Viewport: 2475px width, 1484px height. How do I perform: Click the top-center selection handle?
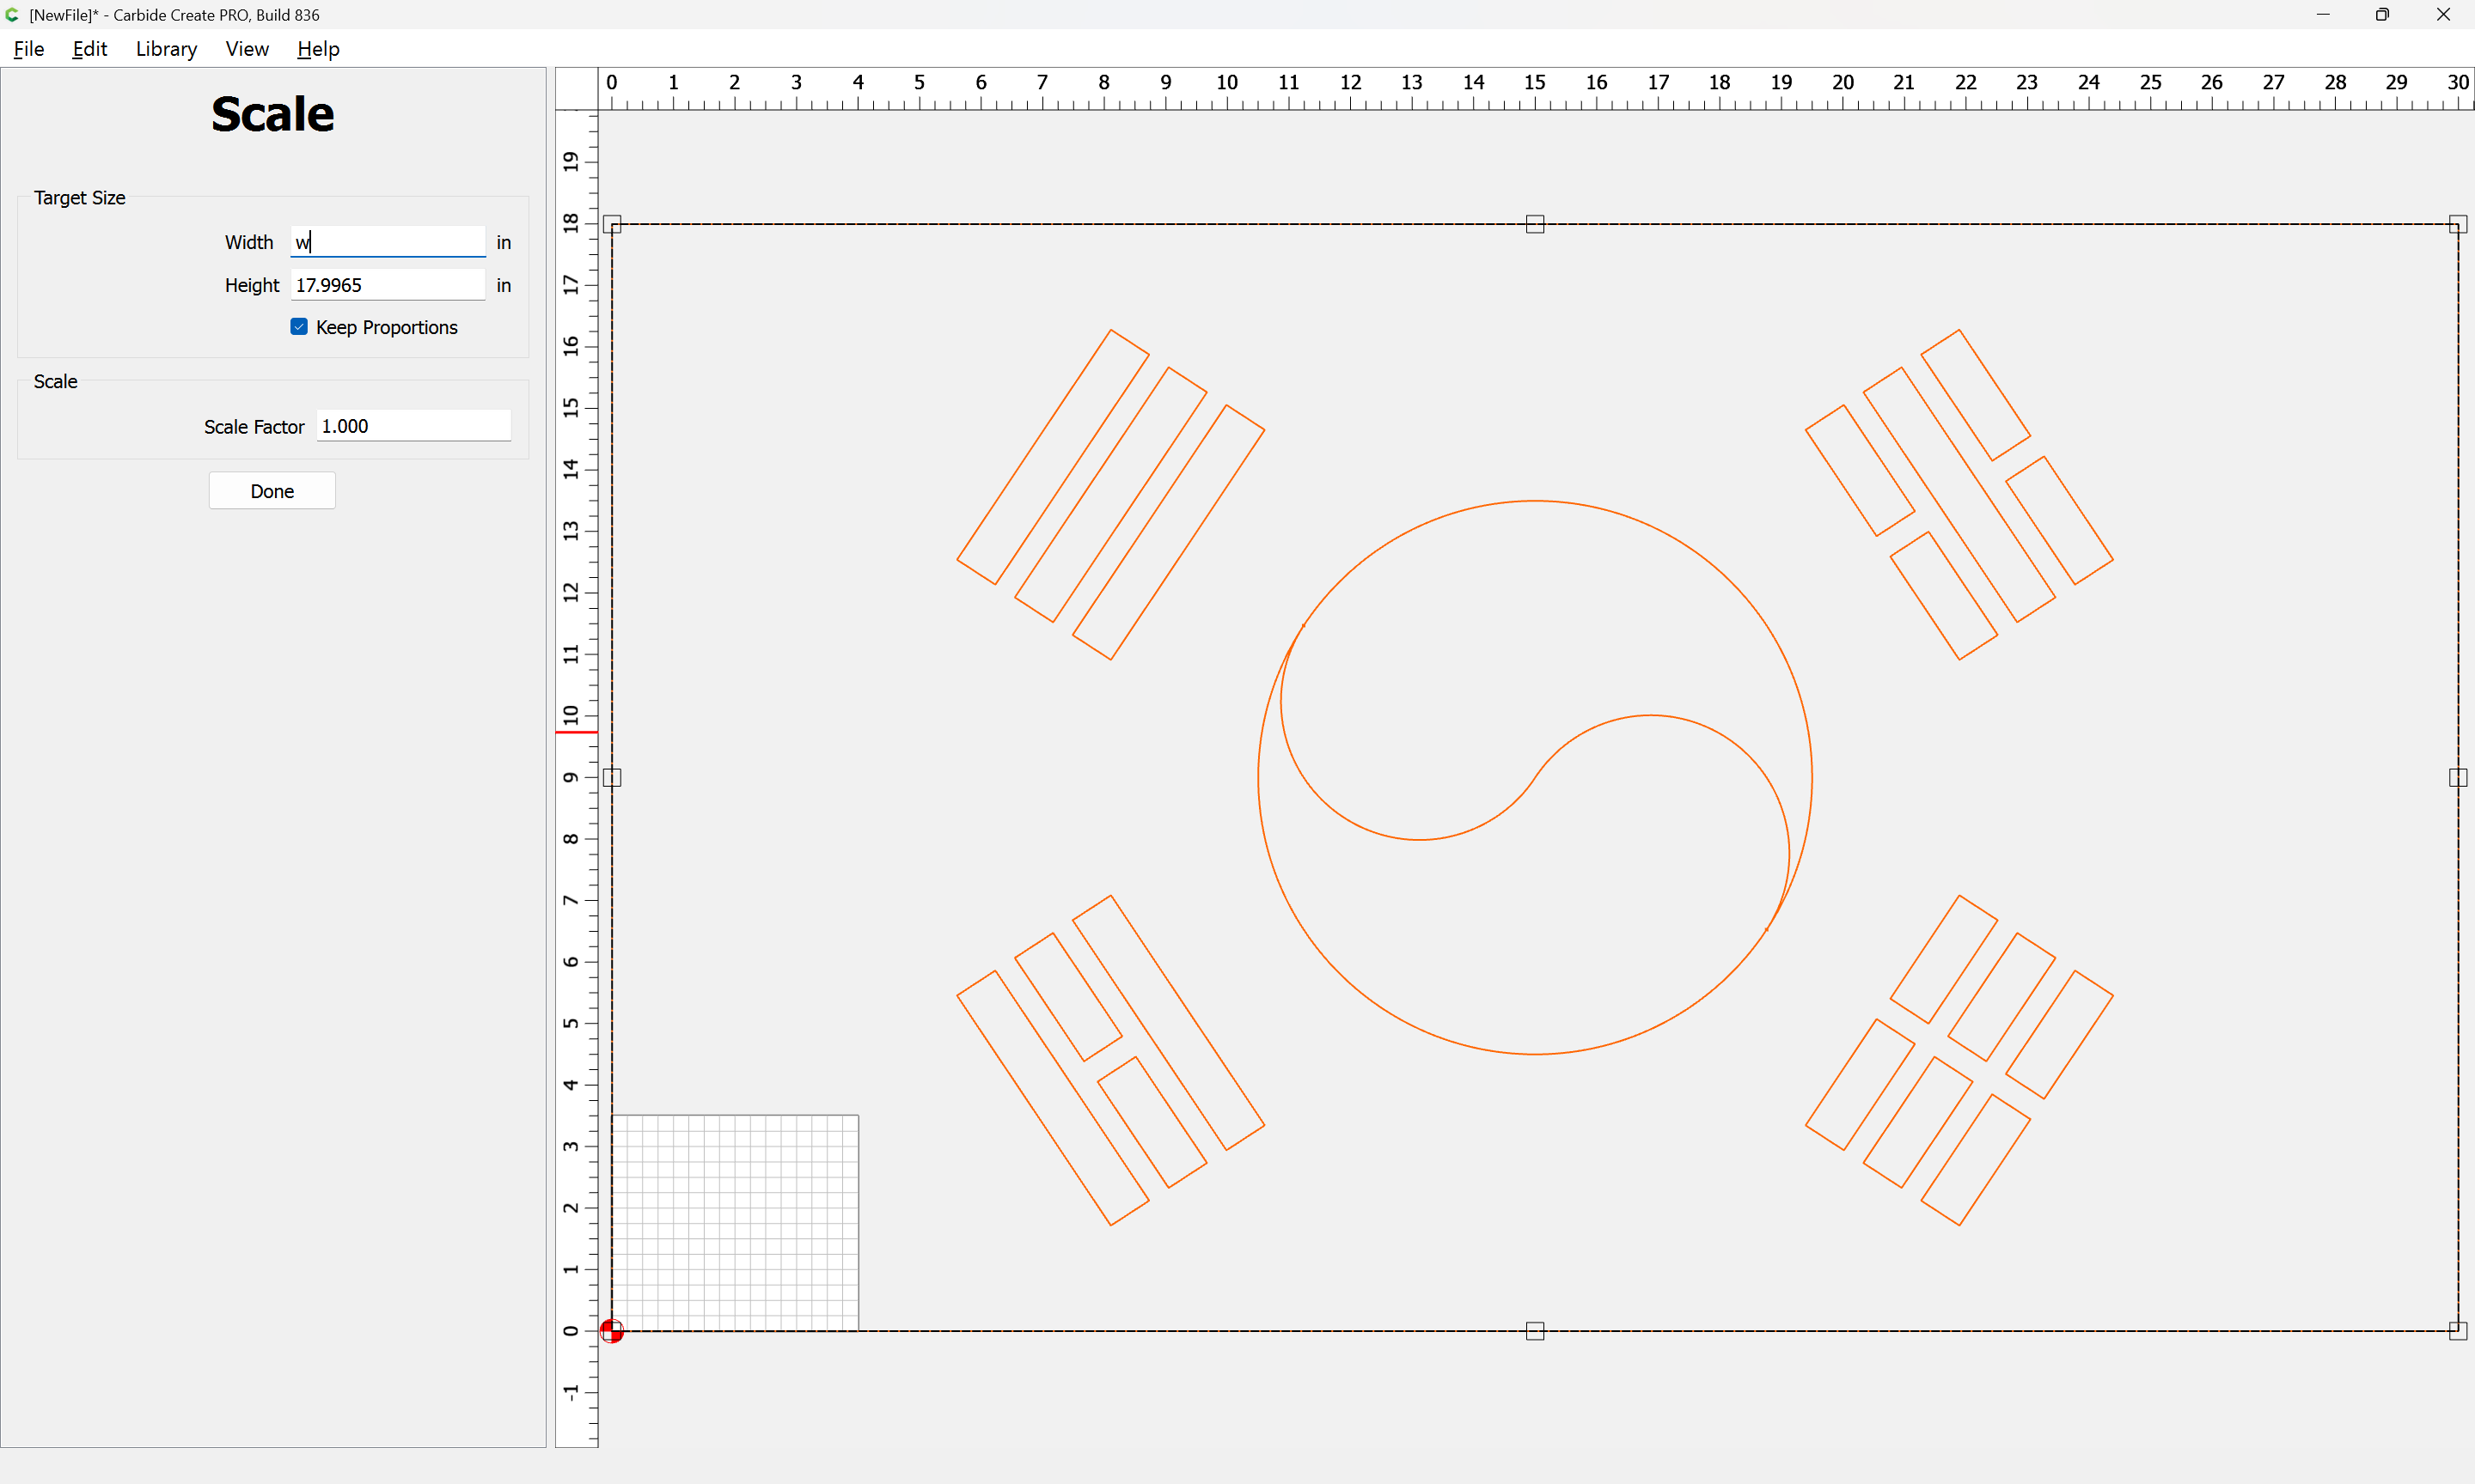point(1535,224)
